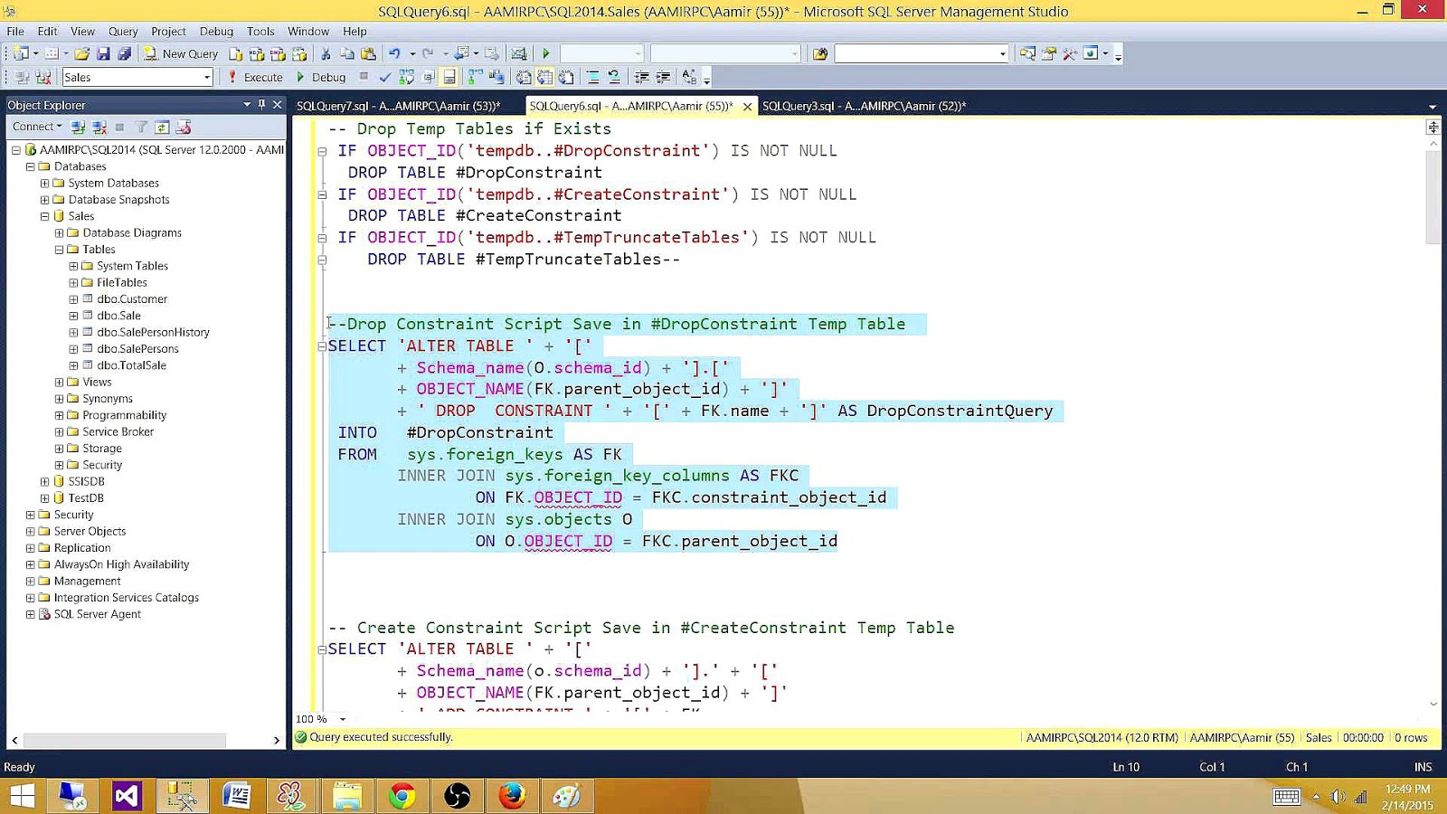Click the Execute button
1447x814 pixels.
tap(261, 77)
